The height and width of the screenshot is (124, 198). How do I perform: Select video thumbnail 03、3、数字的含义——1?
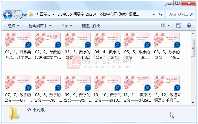tap(77, 40)
